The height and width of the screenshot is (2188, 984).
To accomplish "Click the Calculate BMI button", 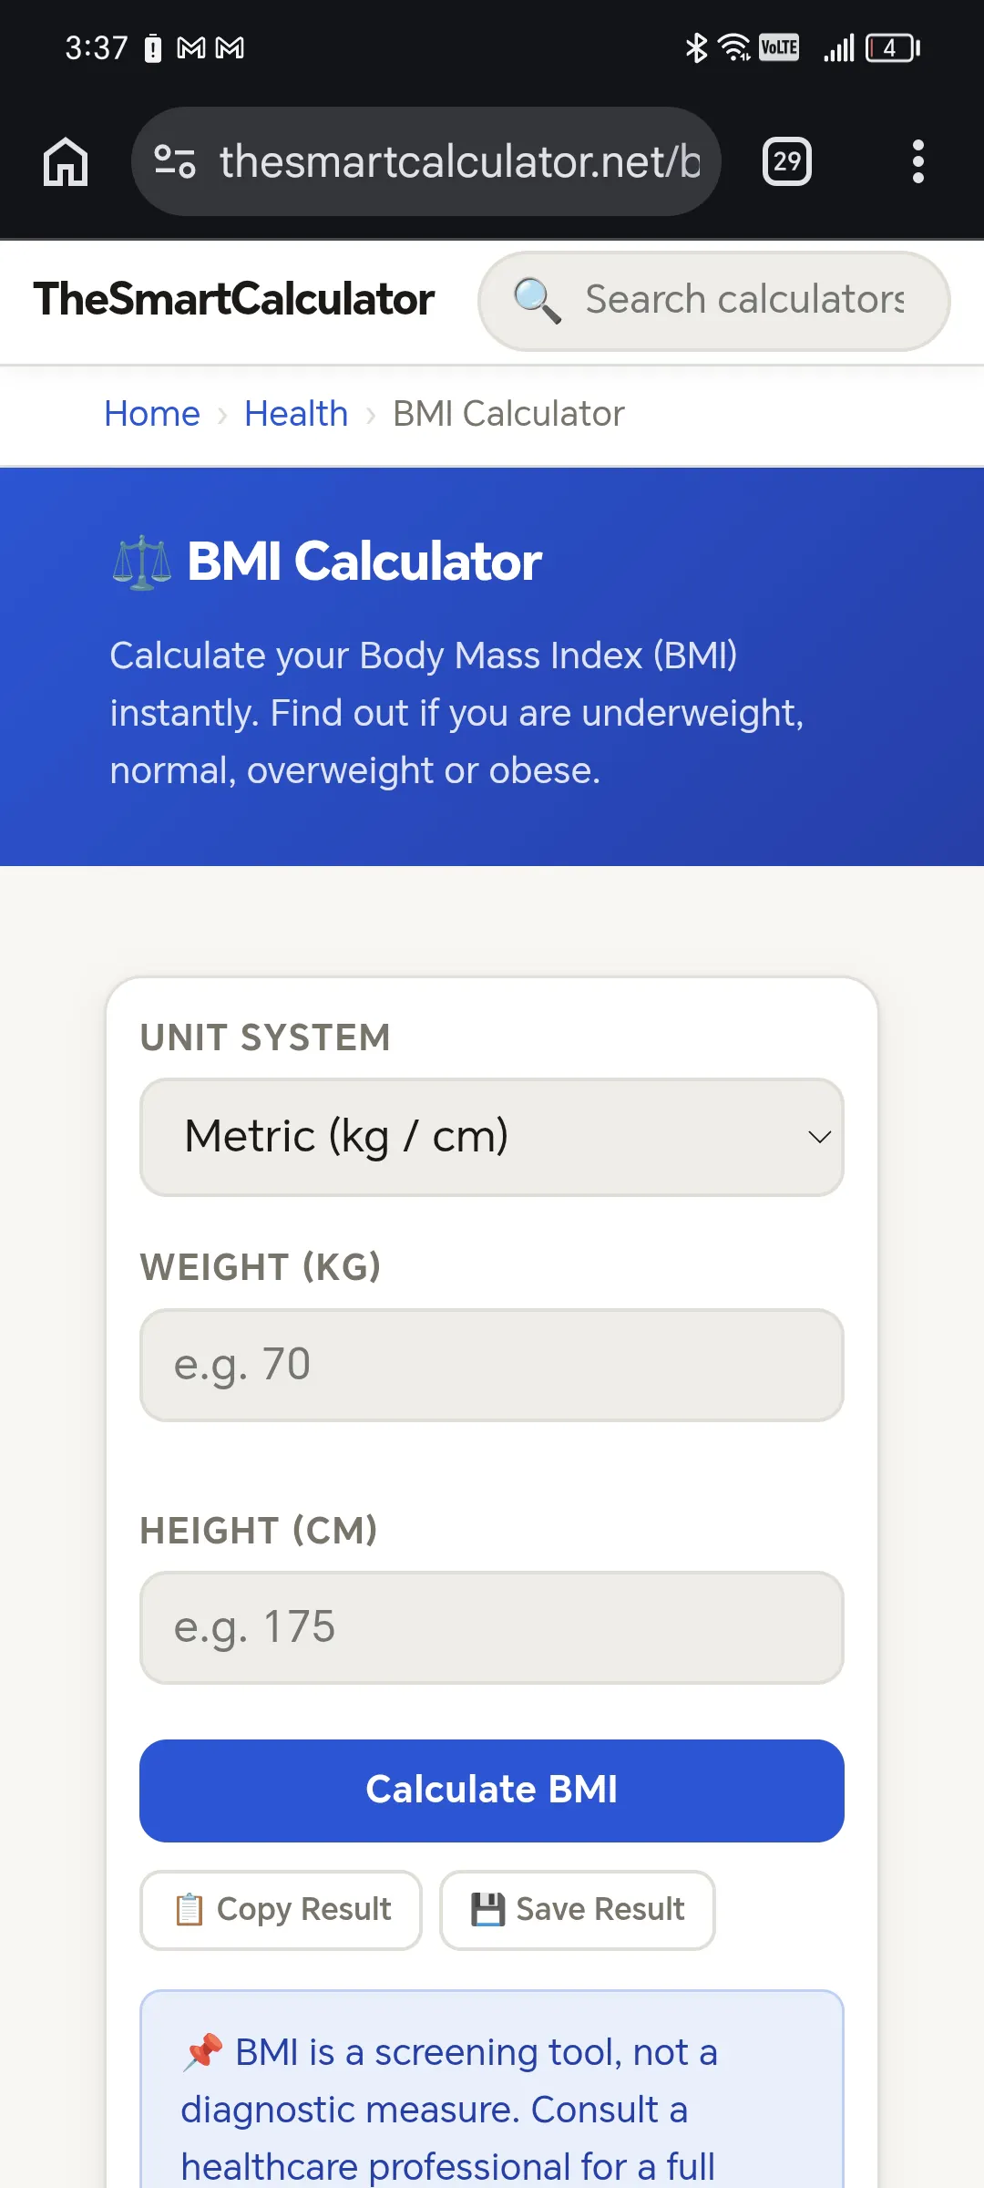I will (492, 1791).
